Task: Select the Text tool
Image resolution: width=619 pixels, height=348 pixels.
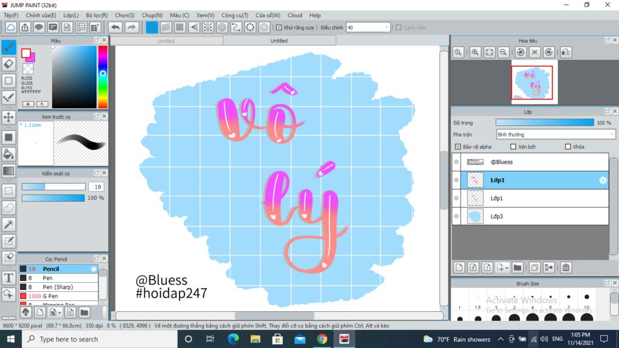Action: point(8,278)
